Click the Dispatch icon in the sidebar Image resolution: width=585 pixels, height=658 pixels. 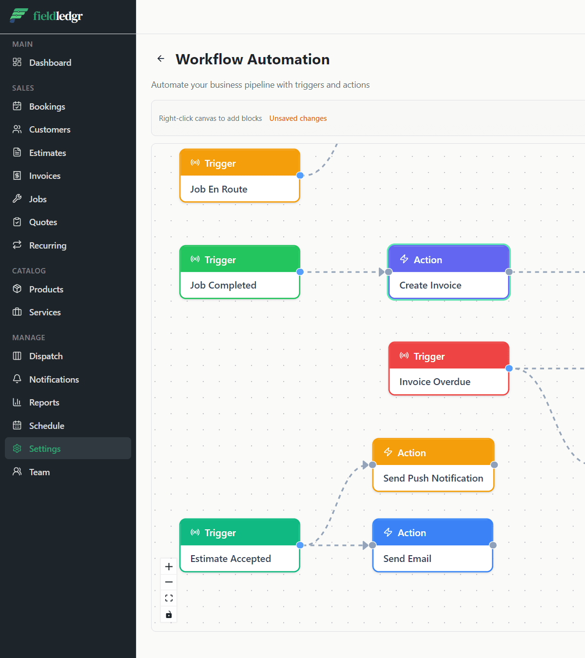(x=17, y=356)
